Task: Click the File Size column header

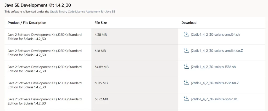Action: point(101,23)
